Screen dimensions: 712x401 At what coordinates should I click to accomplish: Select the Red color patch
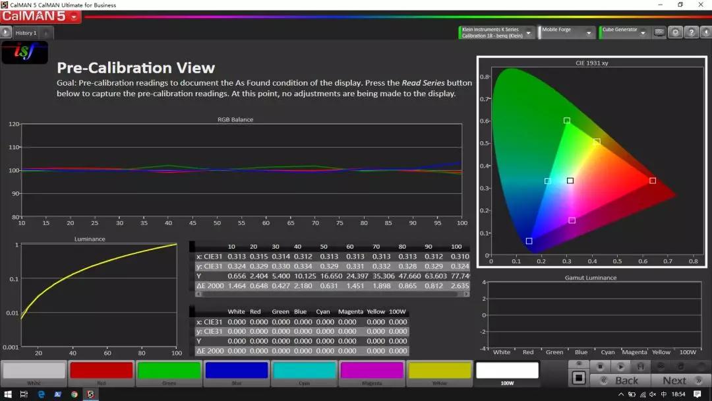(x=101, y=372)
